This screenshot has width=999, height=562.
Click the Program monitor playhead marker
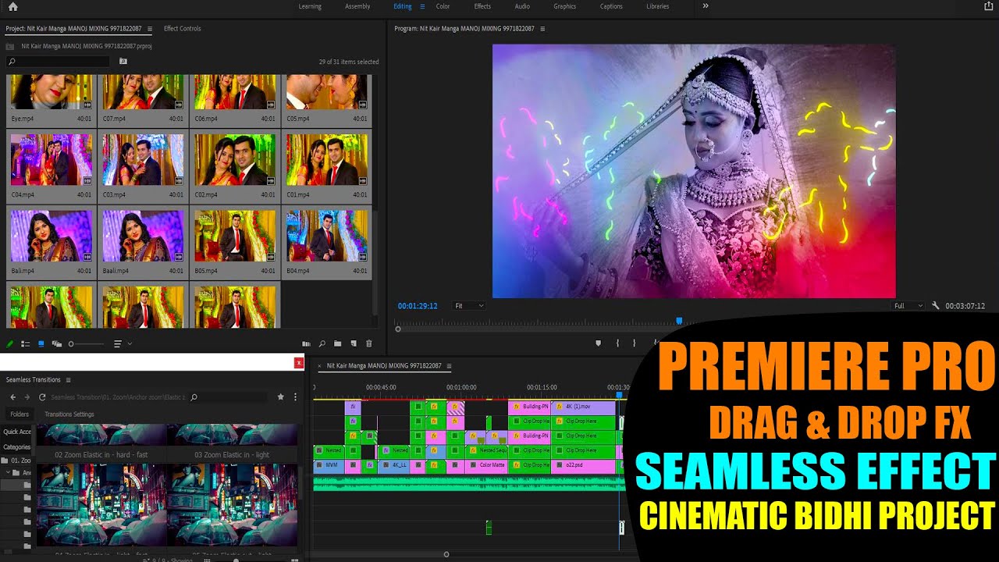pyautogui.click(x=679, y=321)
